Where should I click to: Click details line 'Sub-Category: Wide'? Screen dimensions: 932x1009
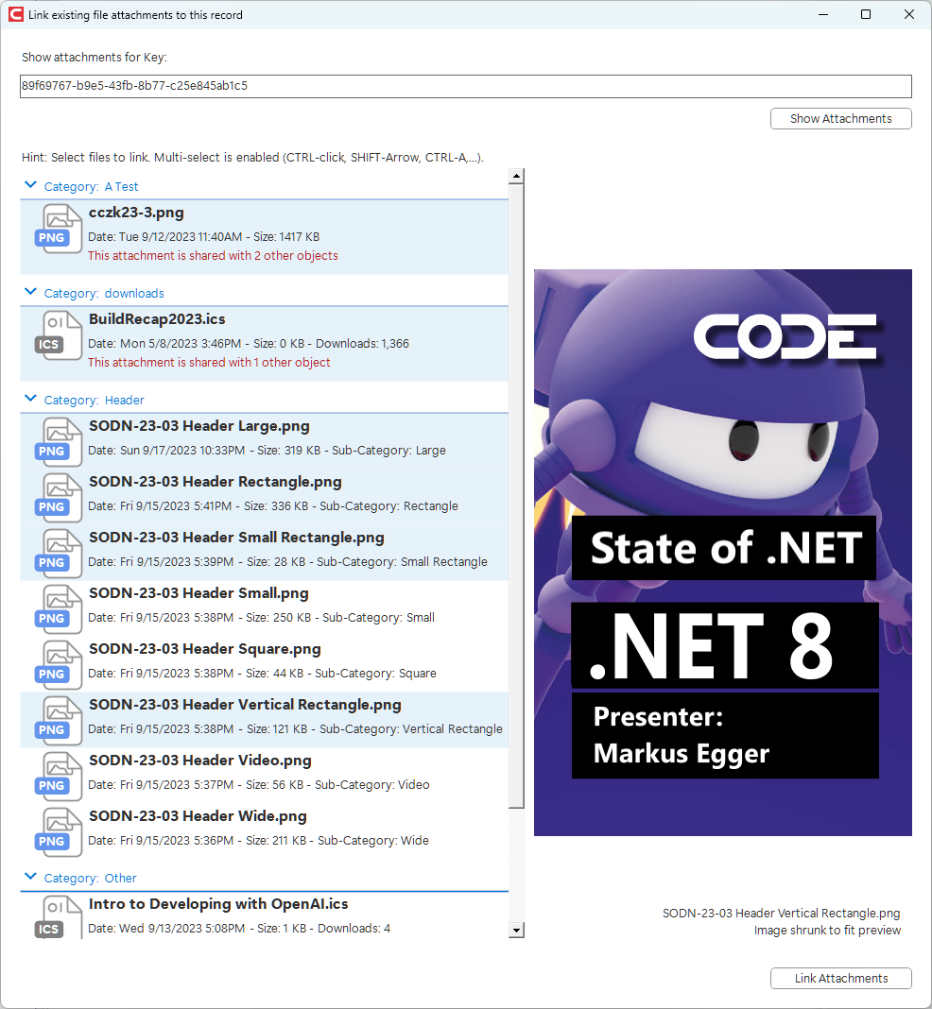tap(258, 841)
